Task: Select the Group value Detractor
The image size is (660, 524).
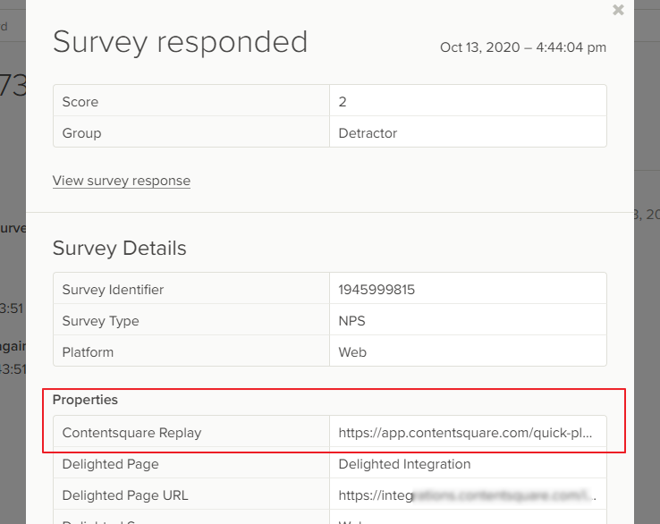Action: coord(368,133)
